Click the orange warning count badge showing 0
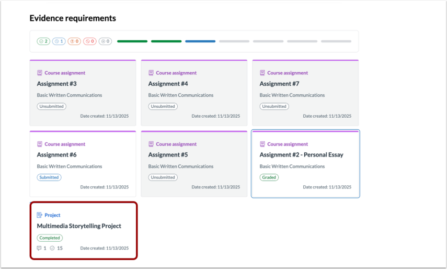The width and height of the screenshot is (447, 269). tap(74, 41)
